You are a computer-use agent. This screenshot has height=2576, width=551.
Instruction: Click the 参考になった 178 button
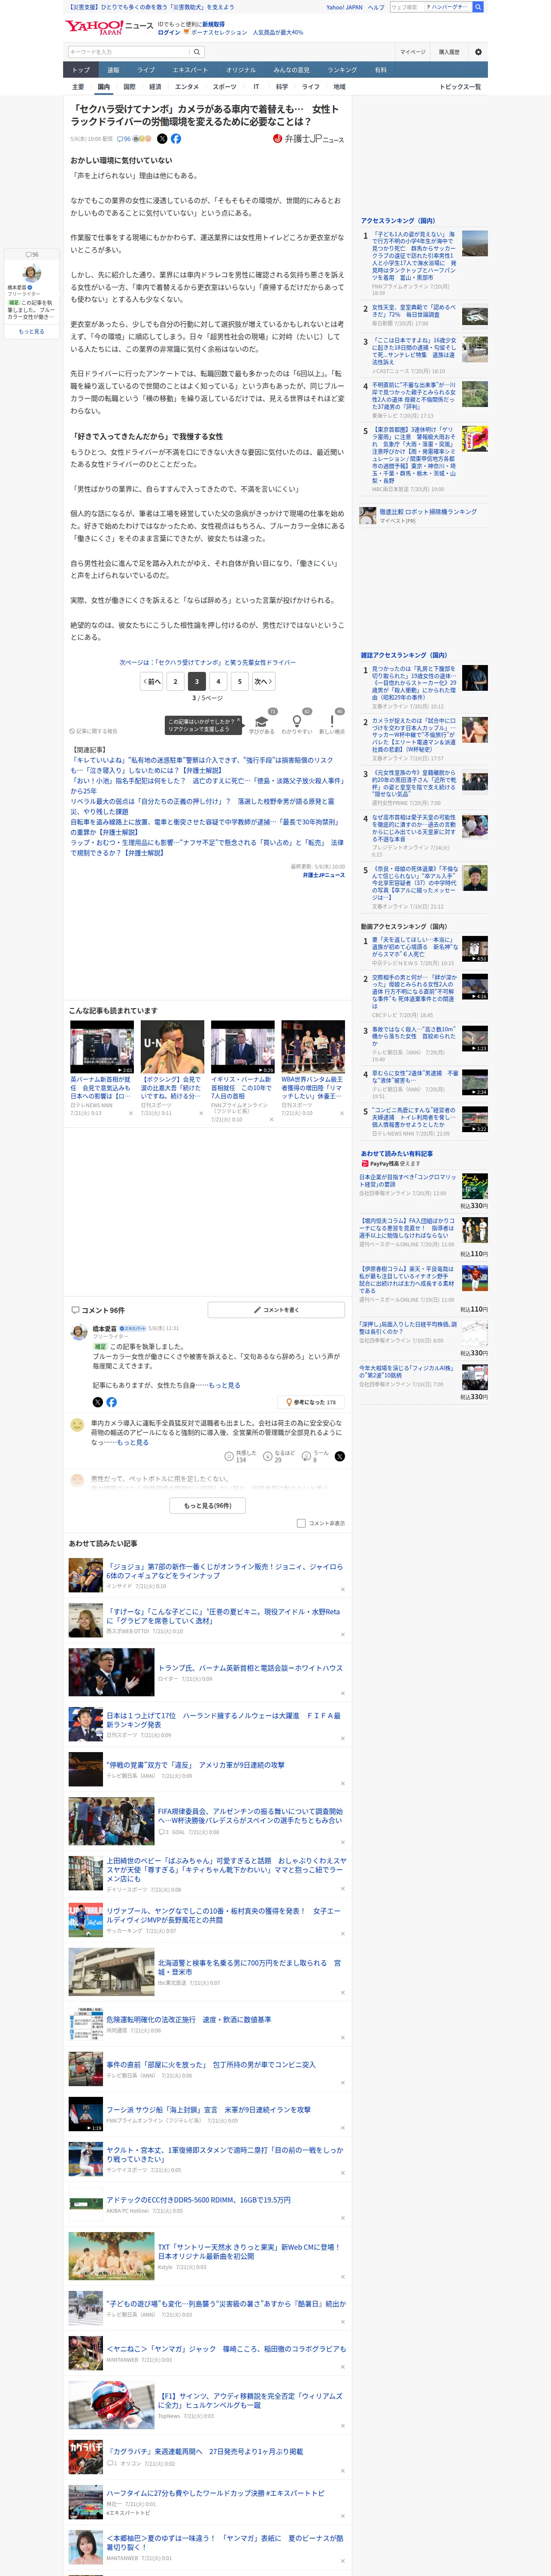(x=311, y=1402)
